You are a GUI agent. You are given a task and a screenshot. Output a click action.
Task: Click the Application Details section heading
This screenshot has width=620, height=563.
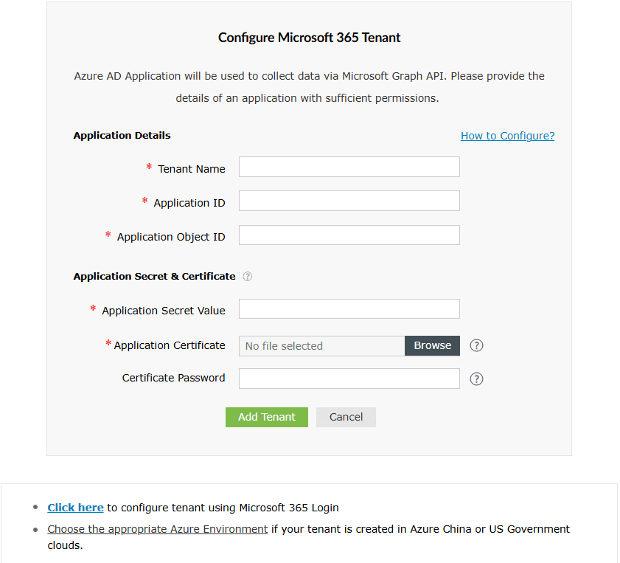point(122,136)
